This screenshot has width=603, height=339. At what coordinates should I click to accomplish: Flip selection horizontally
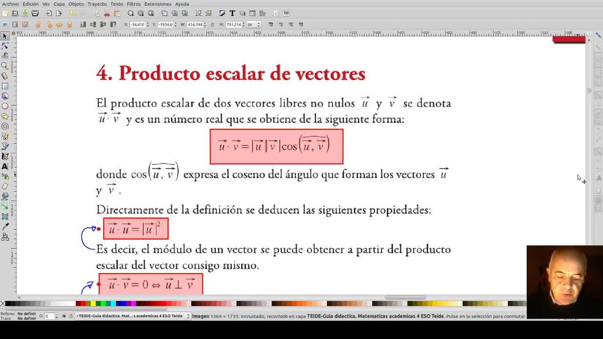tap(59, 24)
